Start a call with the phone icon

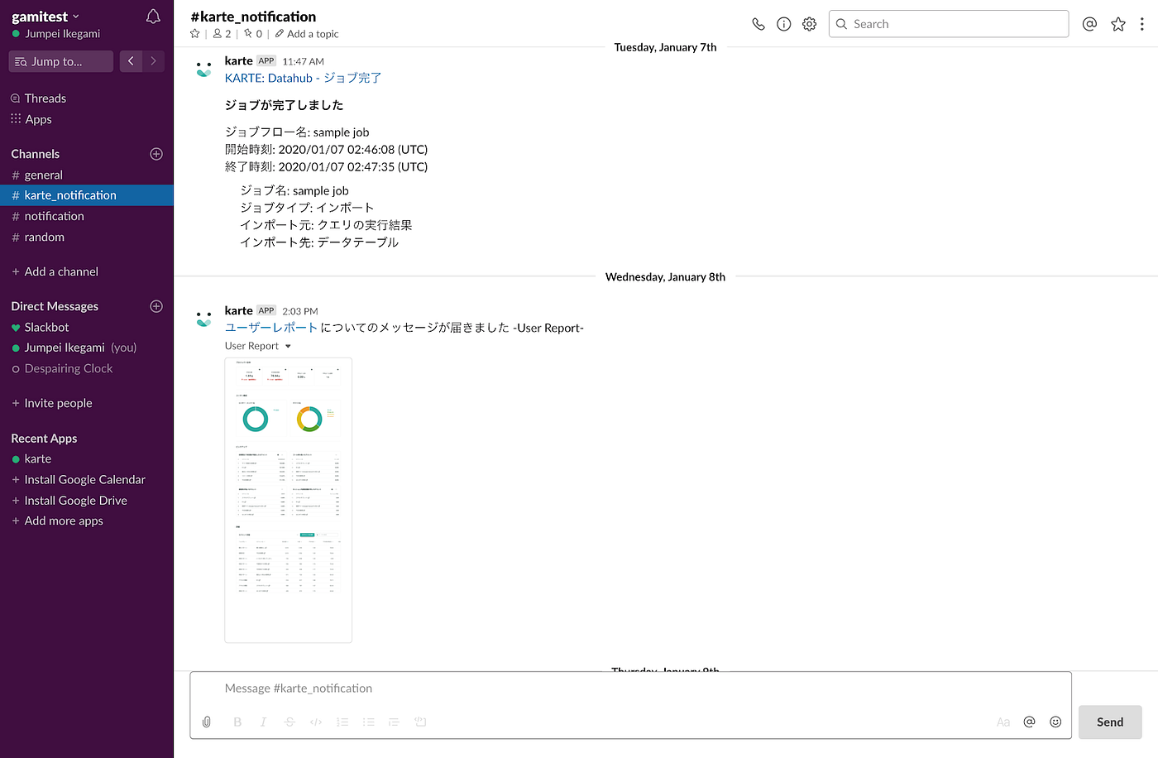pos(758,24)
